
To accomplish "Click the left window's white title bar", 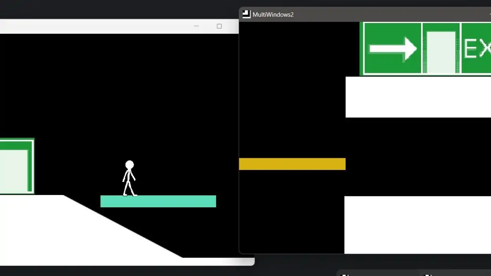I will (x=96, y=26).
